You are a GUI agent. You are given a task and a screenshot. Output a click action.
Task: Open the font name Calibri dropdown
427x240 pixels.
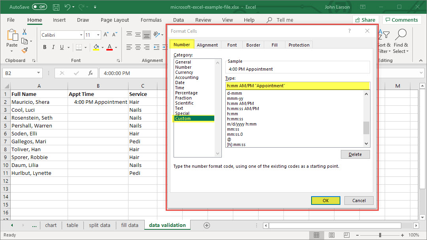(x=81, y=35)
